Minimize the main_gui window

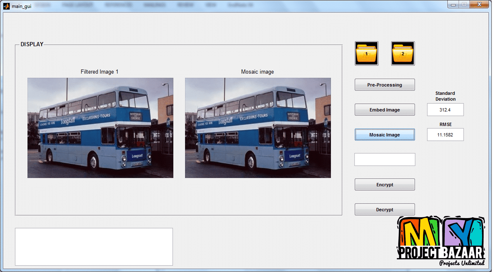tap(453, 5)
